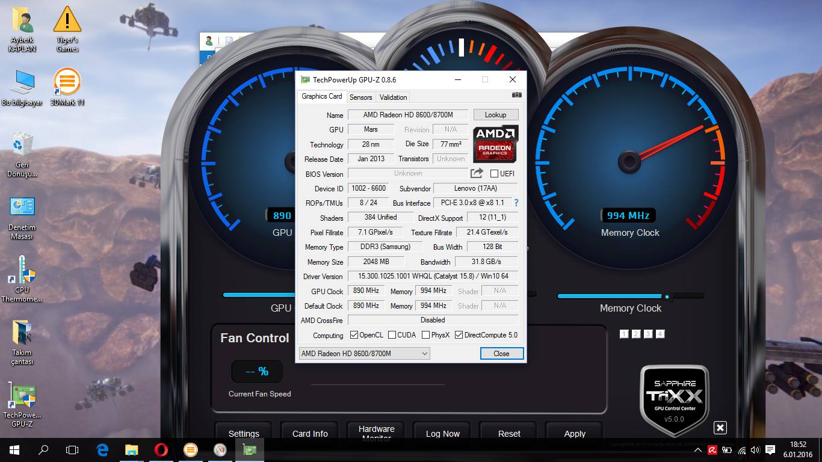Toggle the CUDA checkbox
The width and height of the screenshot is (822, 462).
[x=392, y=335]
